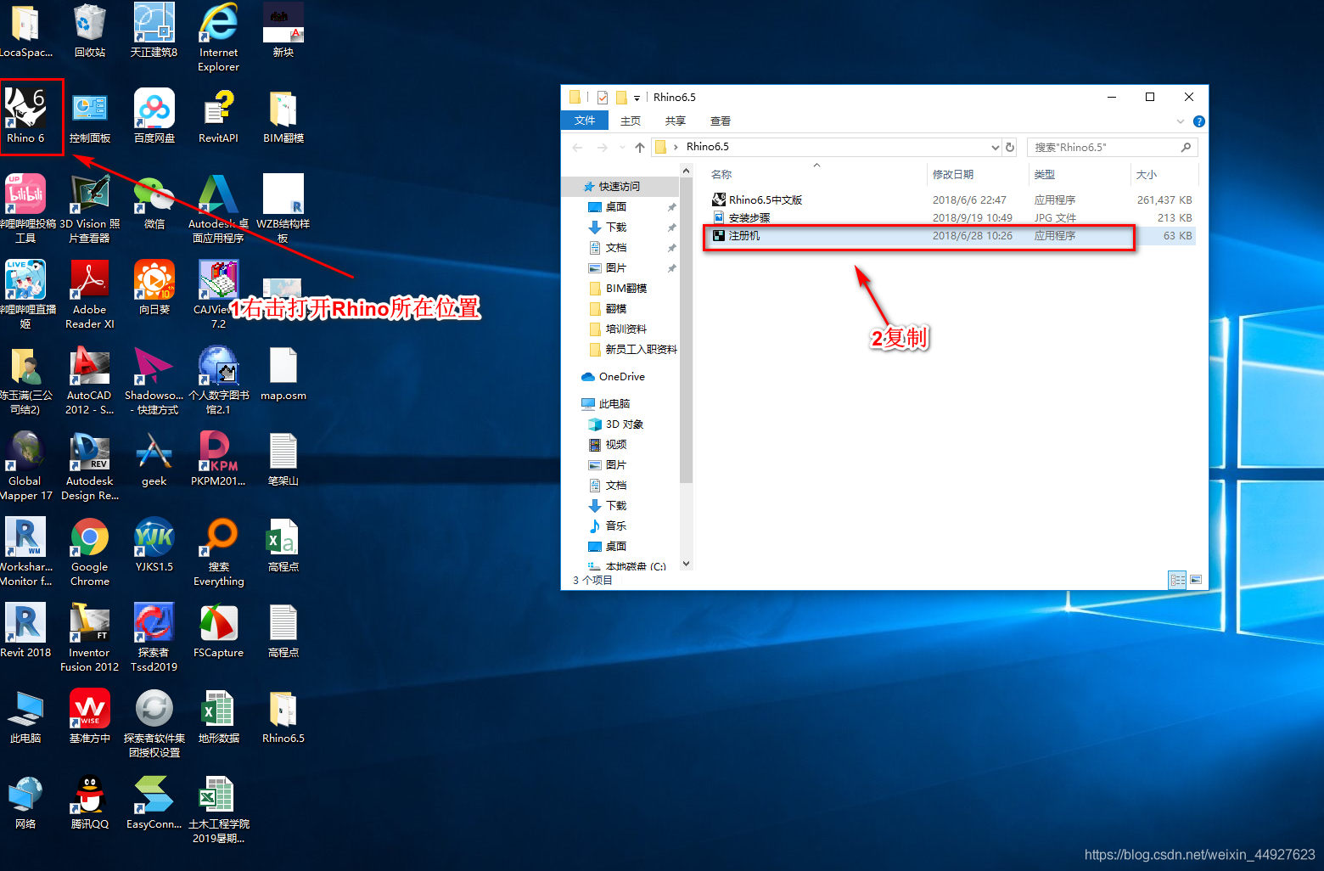
Task: Switch Explorer to large icons view
Action: click(1195, 580)
